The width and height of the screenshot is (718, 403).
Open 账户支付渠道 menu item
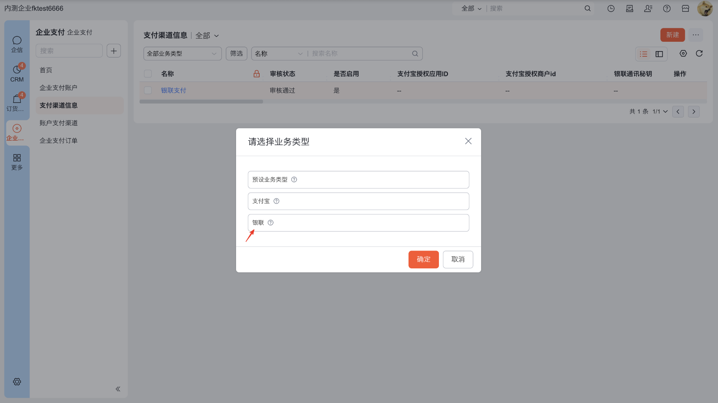click(80, 123)
